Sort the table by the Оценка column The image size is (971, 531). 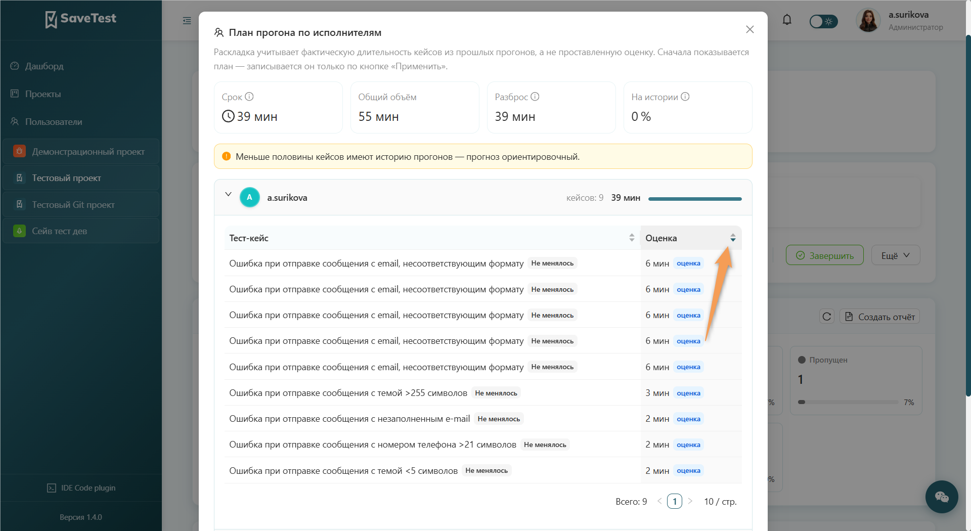pyautogui.click(x=733, y=238)
